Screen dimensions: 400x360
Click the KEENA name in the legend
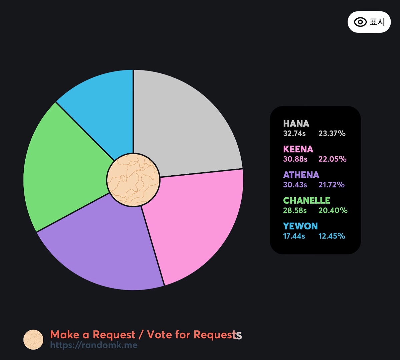coord(298,149)
